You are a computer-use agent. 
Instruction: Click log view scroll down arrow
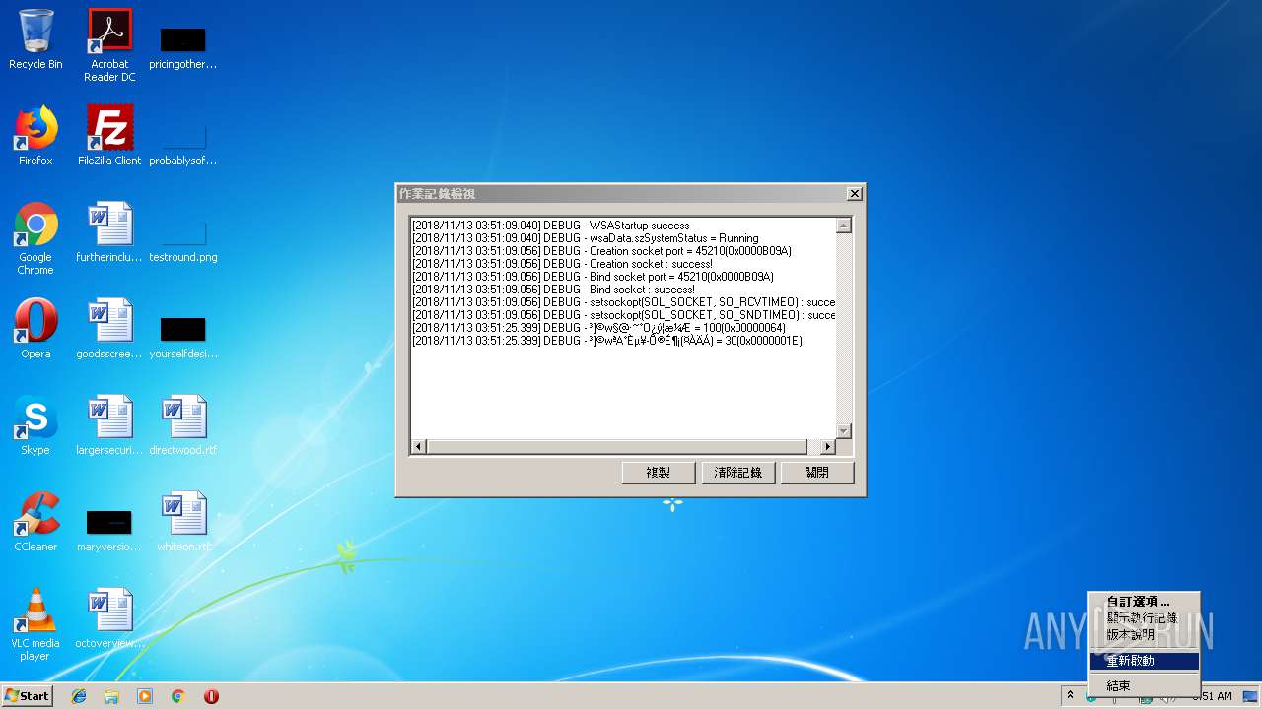(843, 430)
